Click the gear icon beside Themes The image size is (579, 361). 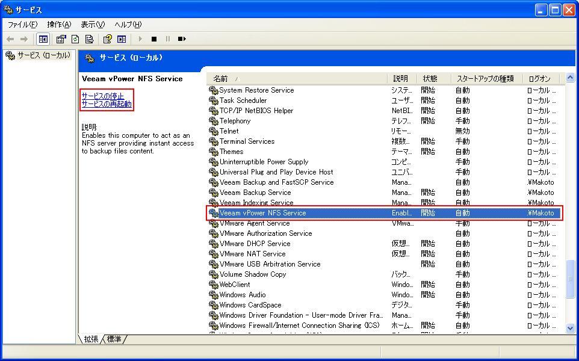[214, 152]
